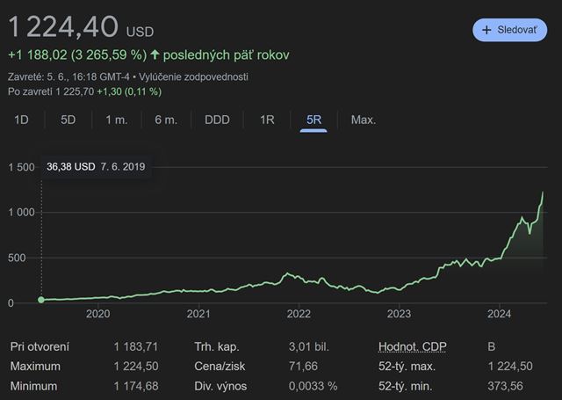
Task: Click the price 1 224,40
Action: click(63, 27)
